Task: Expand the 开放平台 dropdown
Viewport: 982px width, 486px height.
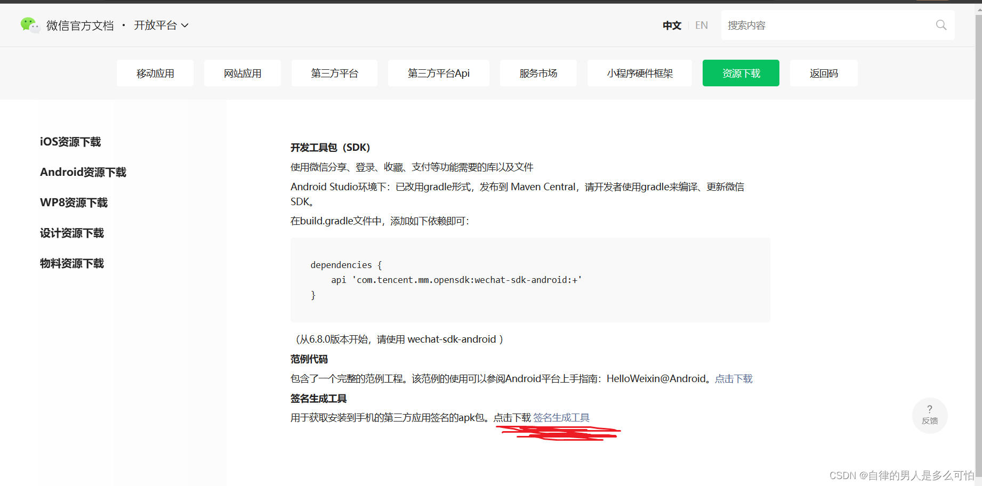Action: (x=161, y=25)
